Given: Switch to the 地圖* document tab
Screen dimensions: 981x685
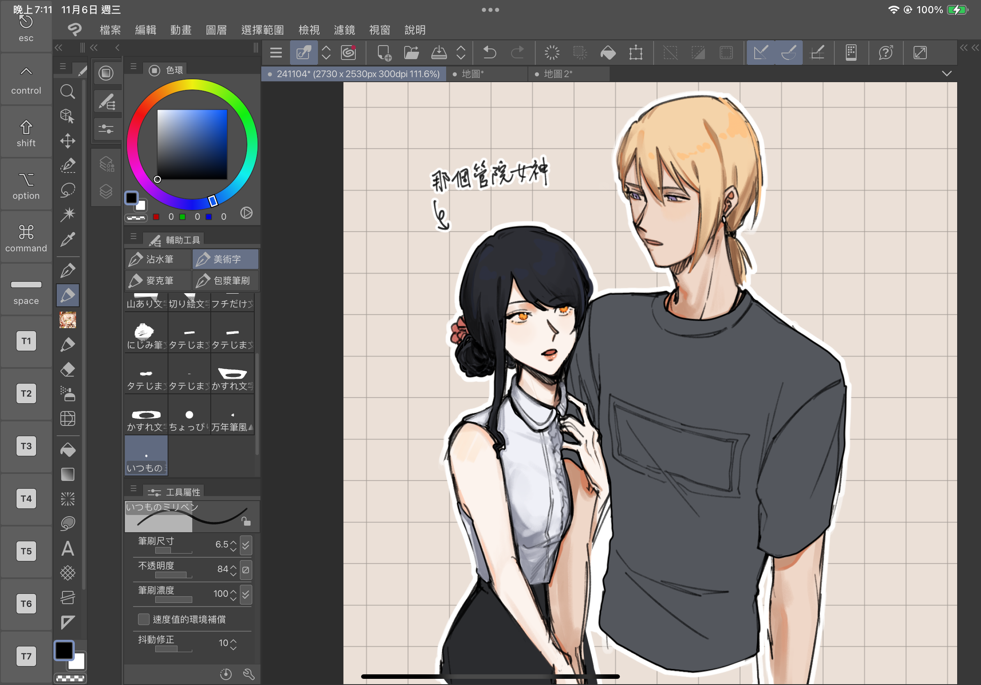Looking at the screenshot, I should [487, 74].
